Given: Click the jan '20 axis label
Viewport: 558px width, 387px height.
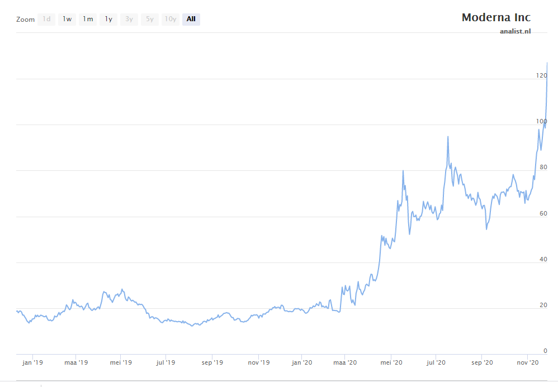Looking at the screenshot, I should tap(302, 362).
